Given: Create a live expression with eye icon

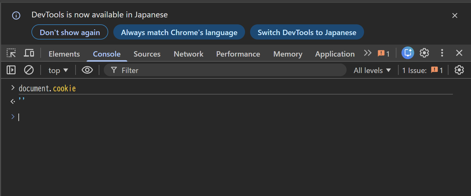Looking at the screenshot, I should click(87, 70).
